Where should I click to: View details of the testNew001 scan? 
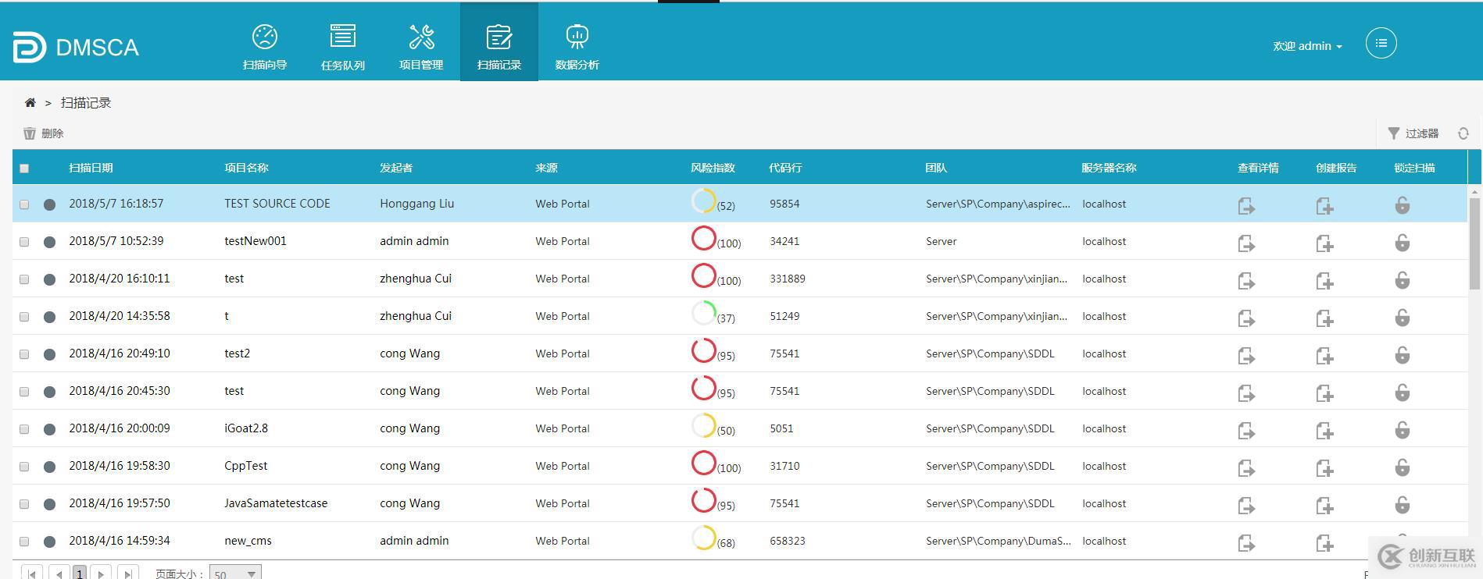[1246, 243]
